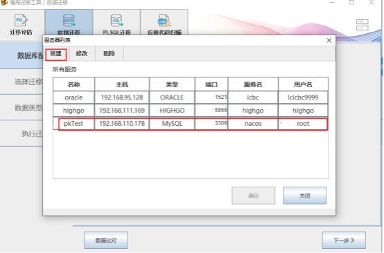The height and width of the screenshot is (253, 384).
Task: Click the username cell icicbc9999
Action: pyautogui.click(x=303, y=97)
